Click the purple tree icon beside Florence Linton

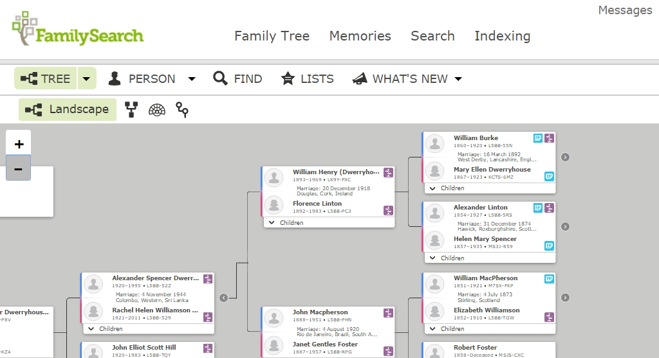[388, 210]
